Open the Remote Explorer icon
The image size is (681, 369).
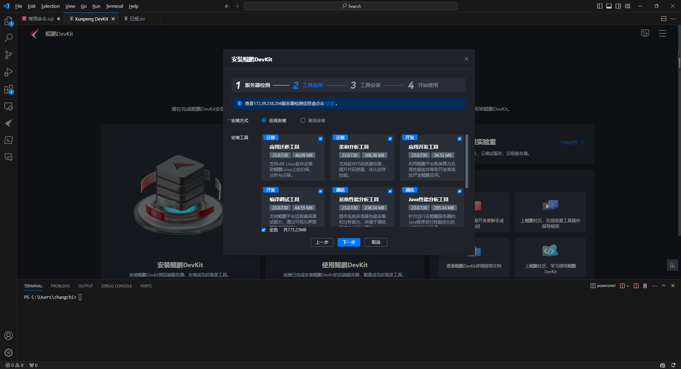click(x=9, y=106)
